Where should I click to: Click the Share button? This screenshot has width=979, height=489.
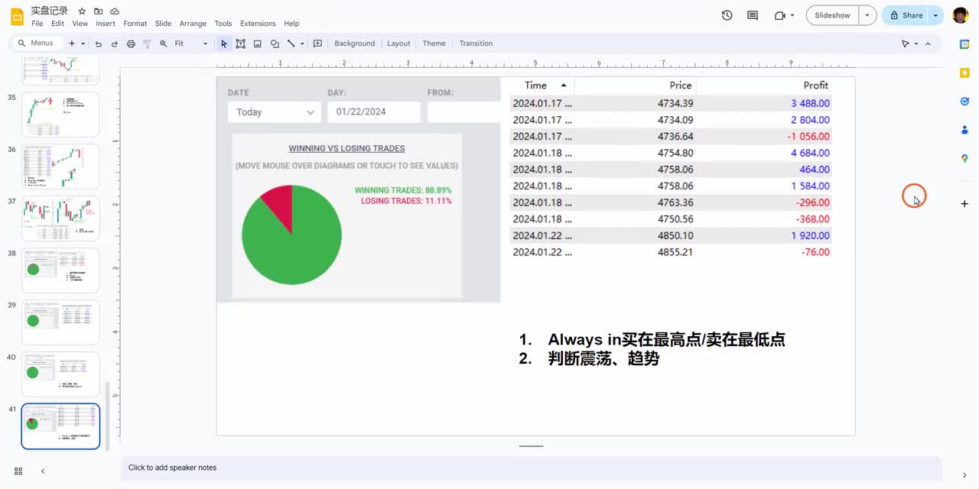(x=906, y=15)
